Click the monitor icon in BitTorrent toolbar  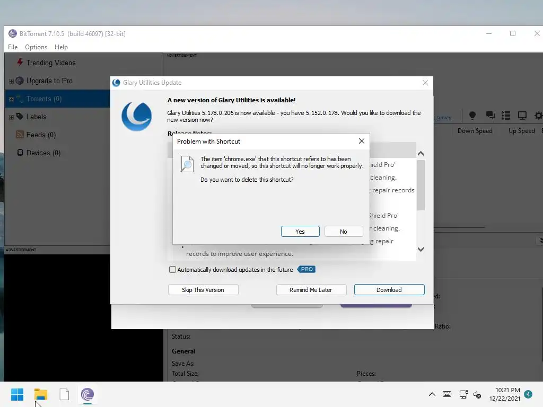point(522,115)
